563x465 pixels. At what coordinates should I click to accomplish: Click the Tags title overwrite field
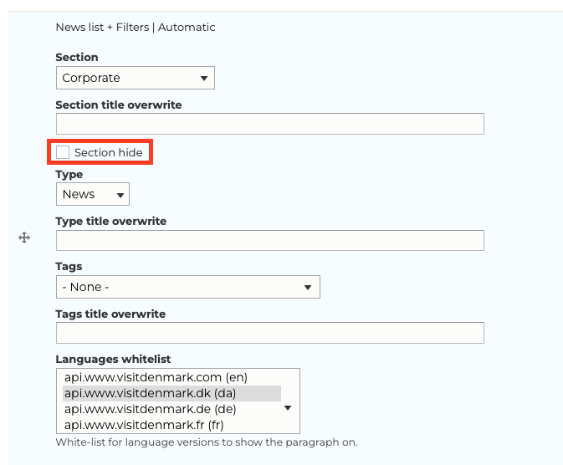[270, 333]
